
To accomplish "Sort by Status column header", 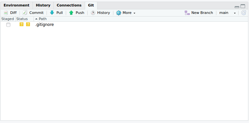I will click(x=25, y=19).
